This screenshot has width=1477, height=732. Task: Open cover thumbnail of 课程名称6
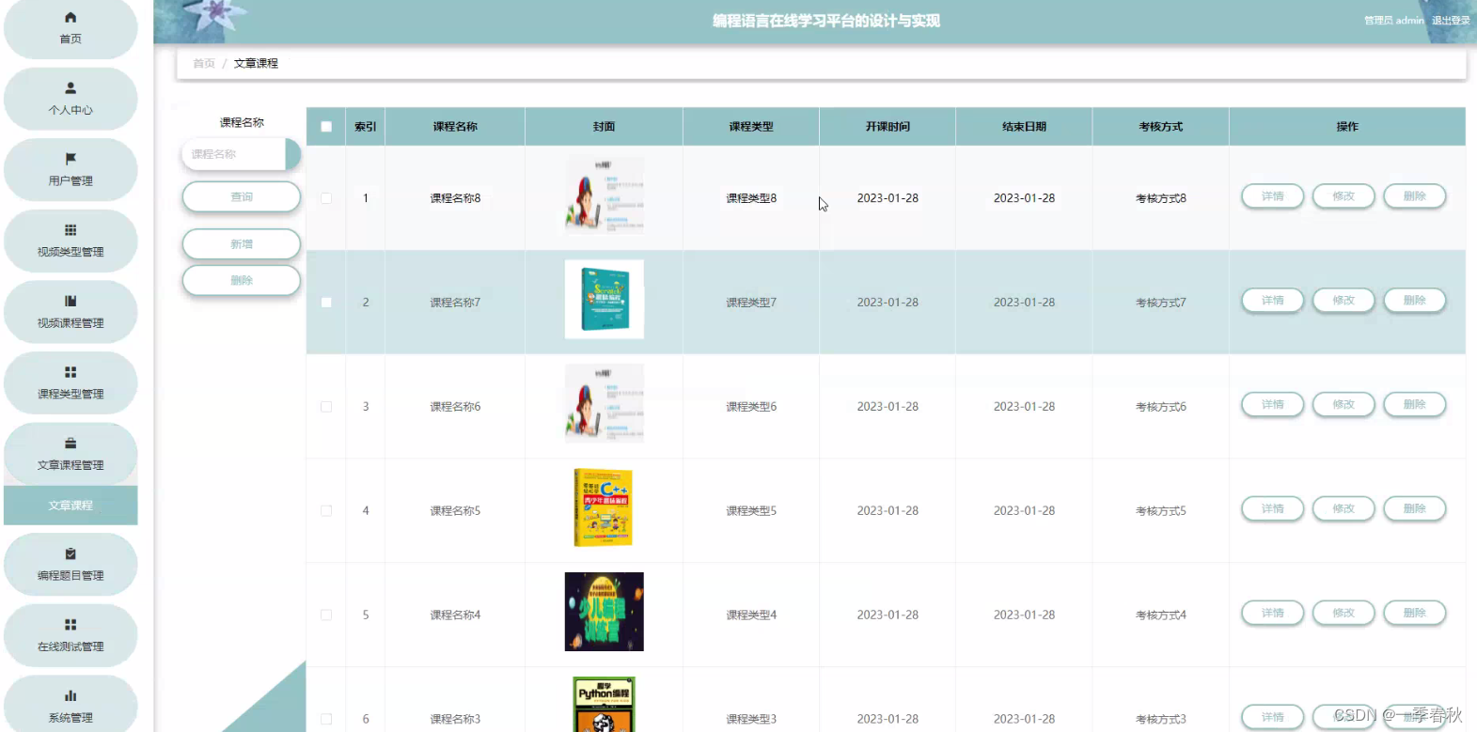click(x=605, y=403)
